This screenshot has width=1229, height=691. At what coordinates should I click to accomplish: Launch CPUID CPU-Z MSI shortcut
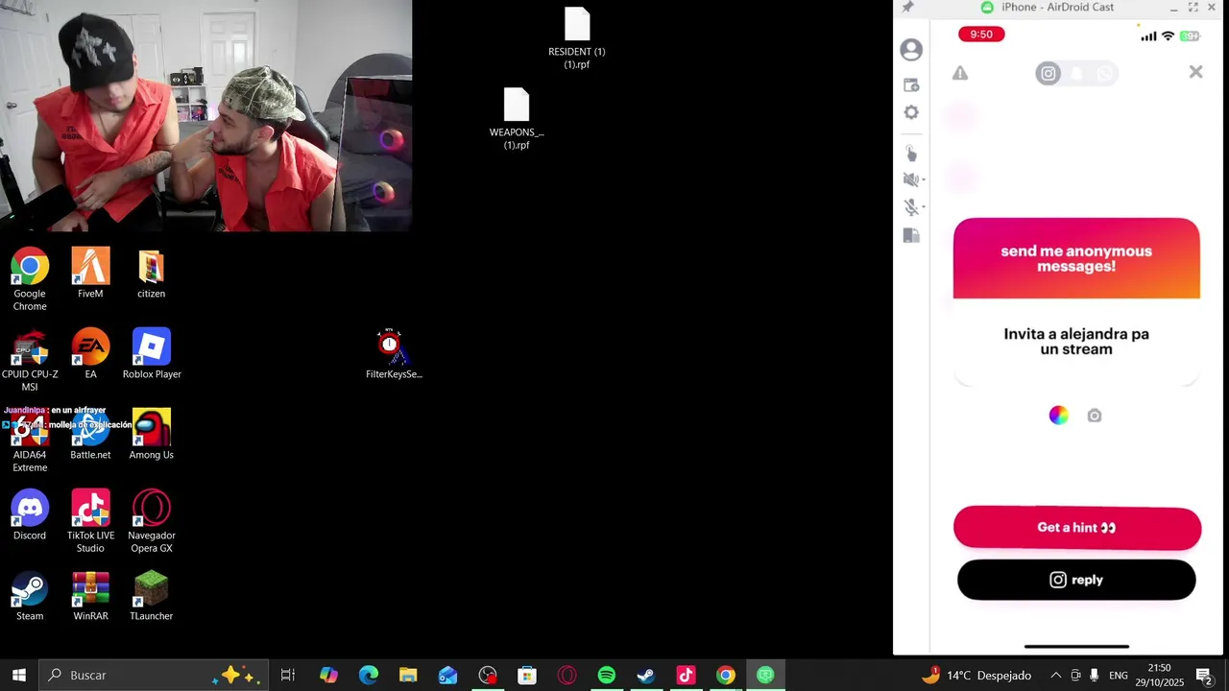pos(30,361)
